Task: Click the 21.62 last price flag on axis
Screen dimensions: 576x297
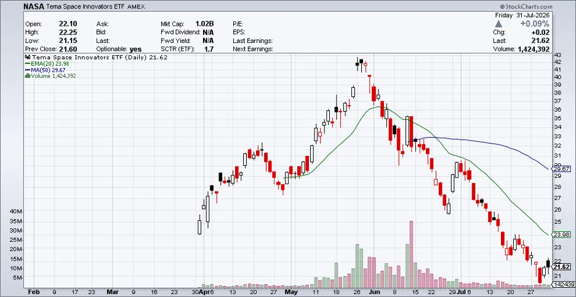Action: (561, 267)
